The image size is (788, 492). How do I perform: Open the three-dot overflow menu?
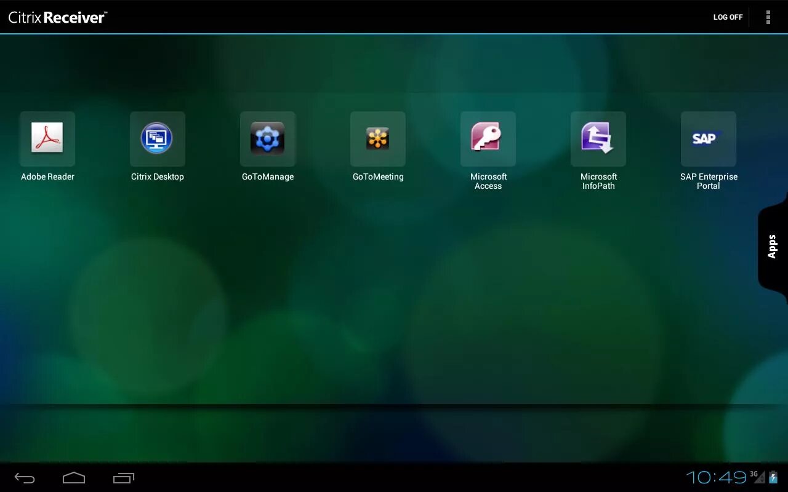coord(768,17)
